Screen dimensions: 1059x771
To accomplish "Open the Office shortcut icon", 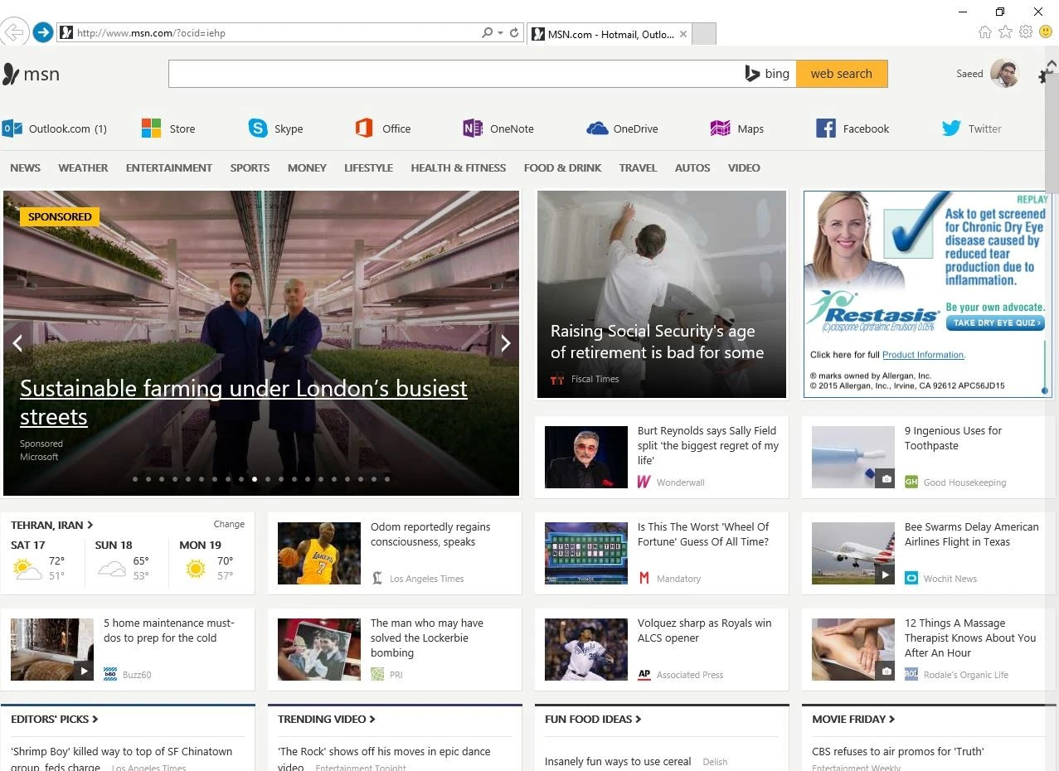I will 364,128.
